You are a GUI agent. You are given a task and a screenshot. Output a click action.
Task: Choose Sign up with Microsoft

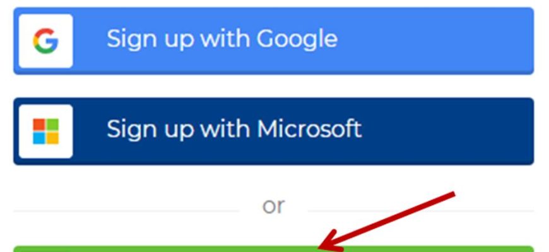click(x=273, y=131)
